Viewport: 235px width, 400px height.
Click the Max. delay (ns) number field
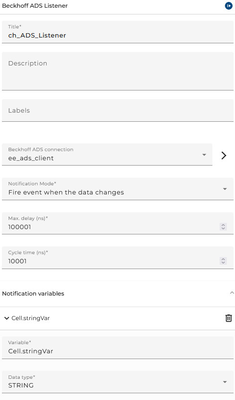(x=111, y=223)
